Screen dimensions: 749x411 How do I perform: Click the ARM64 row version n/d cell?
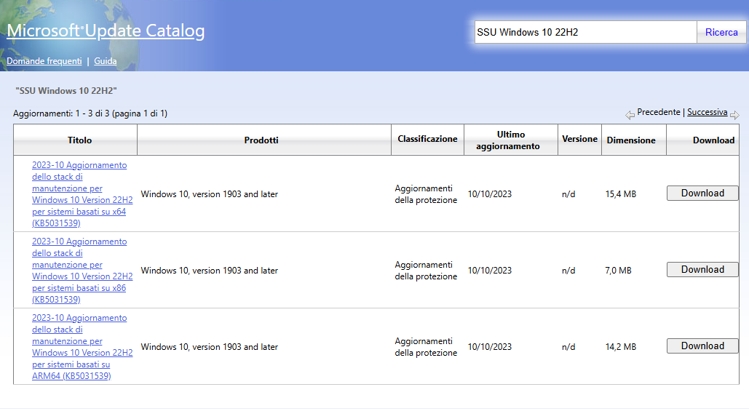coord(568,347)
